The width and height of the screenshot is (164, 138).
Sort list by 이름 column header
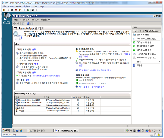click(x=30, y=97)
